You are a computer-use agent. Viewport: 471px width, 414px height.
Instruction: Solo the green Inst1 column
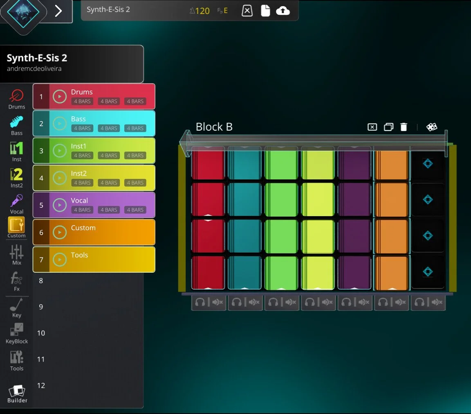tap(273, 302)
